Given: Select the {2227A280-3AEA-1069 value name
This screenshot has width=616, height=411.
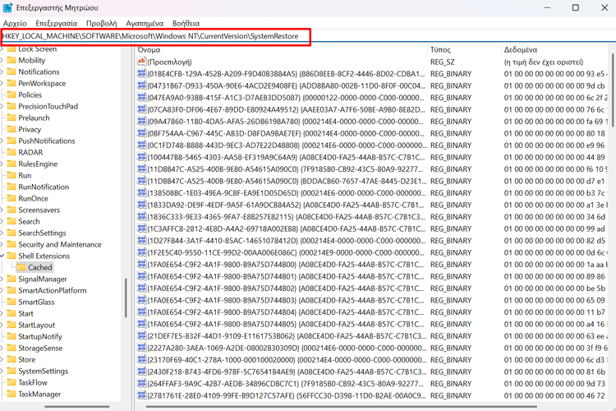Looking at the screenshot, I should tap(287, 348).
